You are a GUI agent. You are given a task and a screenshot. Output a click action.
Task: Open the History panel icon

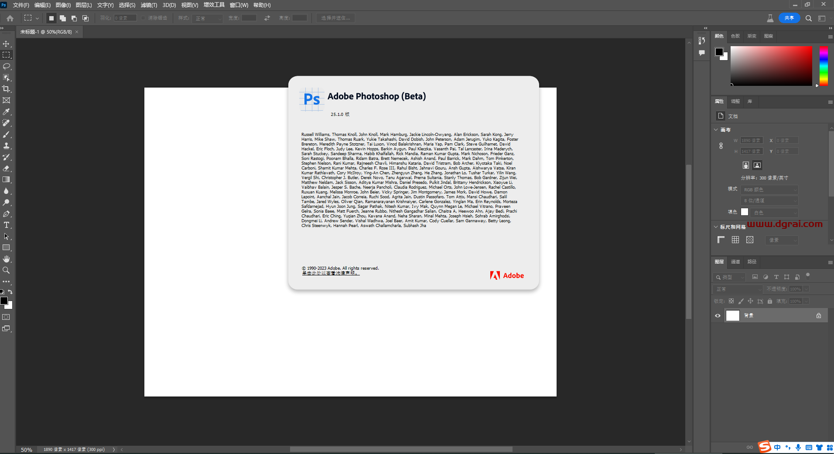coord(701,41)
